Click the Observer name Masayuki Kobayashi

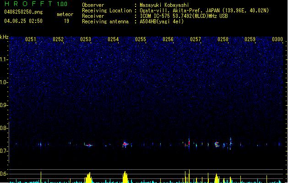[164, 5]
